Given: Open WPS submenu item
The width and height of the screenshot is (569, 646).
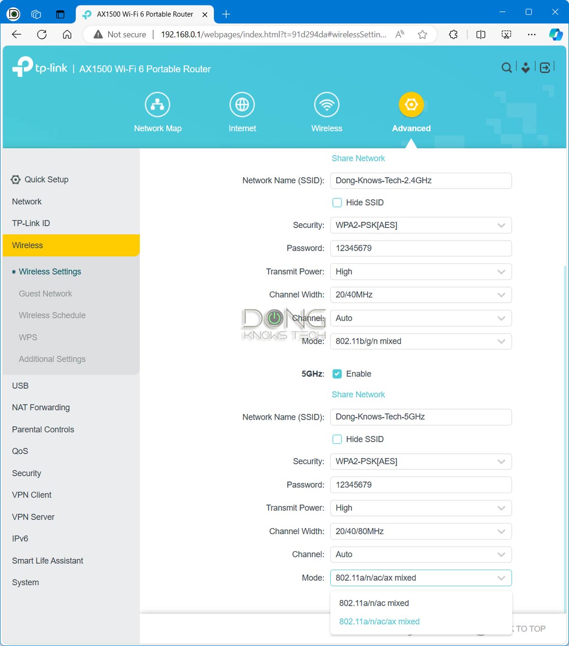Looking at the screenshot, I should (28, 337).
